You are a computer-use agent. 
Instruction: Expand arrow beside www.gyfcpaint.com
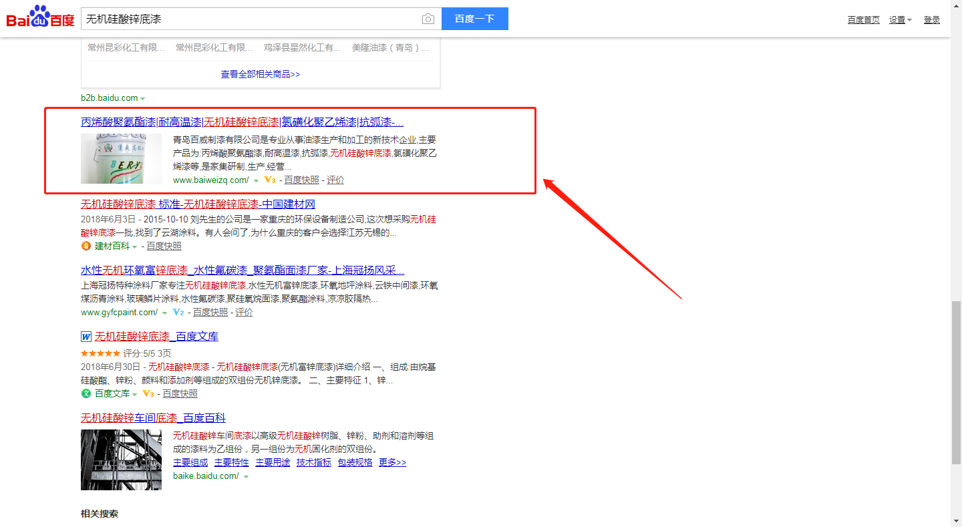pyautogui.click(x=164, y=313)
